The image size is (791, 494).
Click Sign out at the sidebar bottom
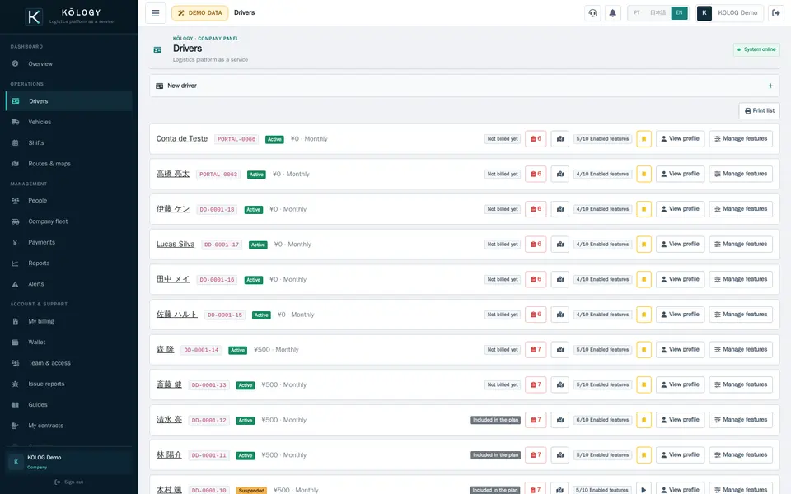point(69,482)
